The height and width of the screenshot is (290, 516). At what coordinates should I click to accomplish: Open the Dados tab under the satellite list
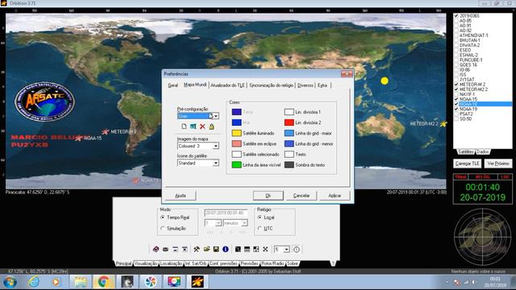[483, 151]
